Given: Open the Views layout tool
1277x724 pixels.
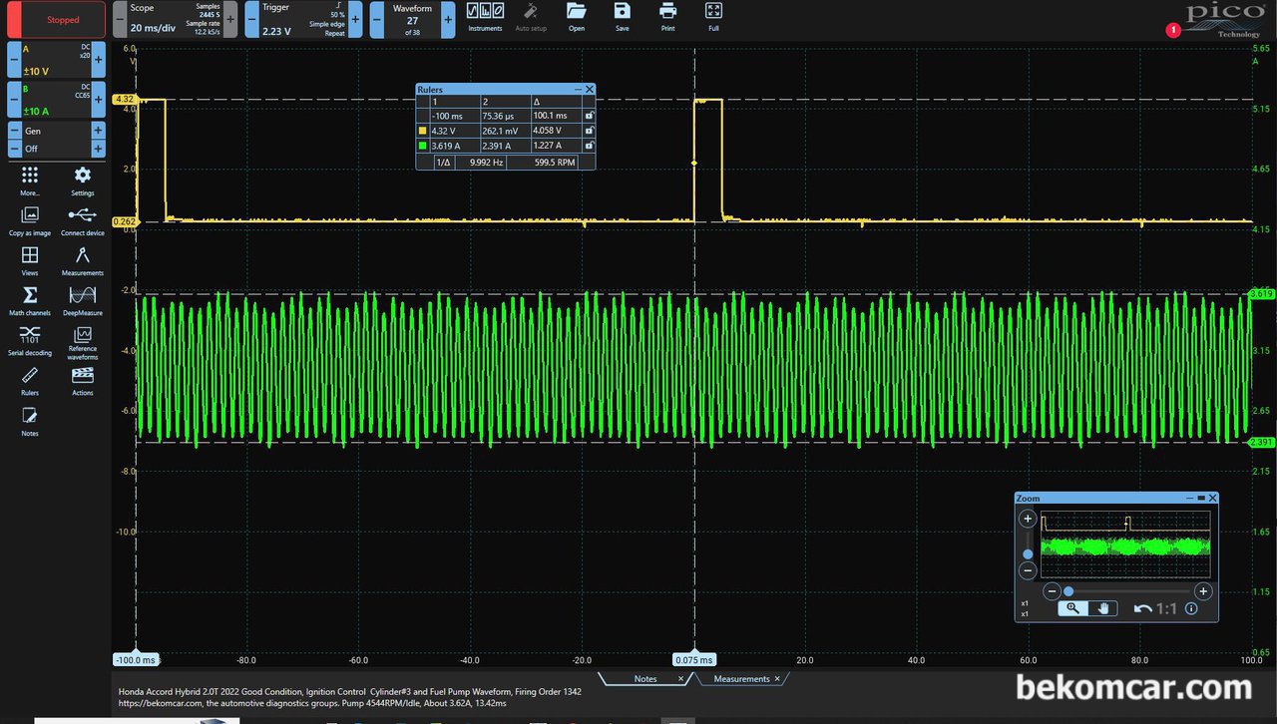Looking at the screenshot, I should pyautogui.click(x=30, y=260).
